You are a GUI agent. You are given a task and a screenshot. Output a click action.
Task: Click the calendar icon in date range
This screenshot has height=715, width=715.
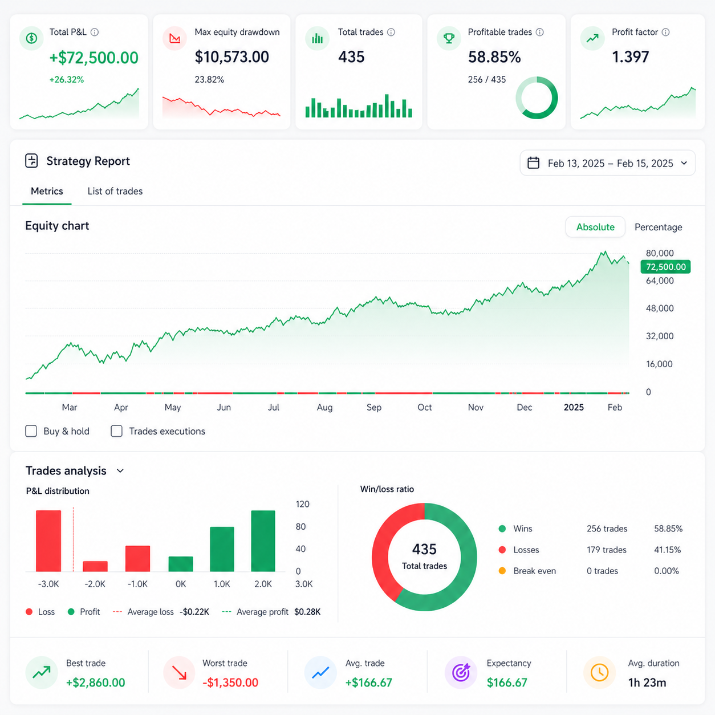pos(533,163)
